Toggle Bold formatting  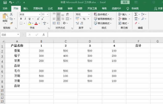[x=21, y=19]
